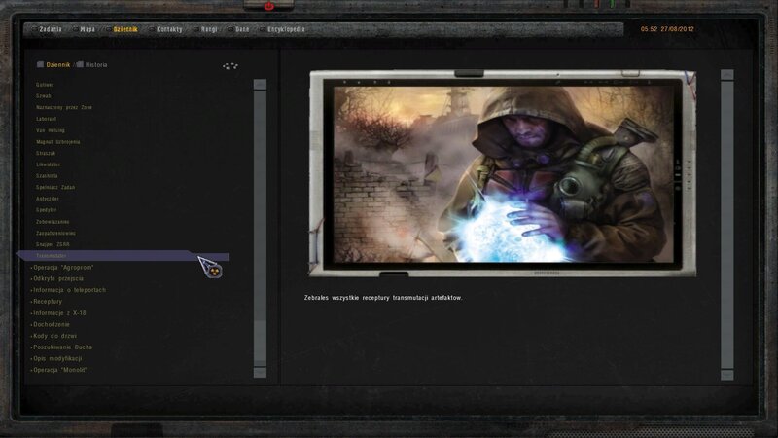Image resolution: width=778 pixels, height=438 pixels.
Task: Select the Snajper ZSRR entry
Action: [53, 244]
